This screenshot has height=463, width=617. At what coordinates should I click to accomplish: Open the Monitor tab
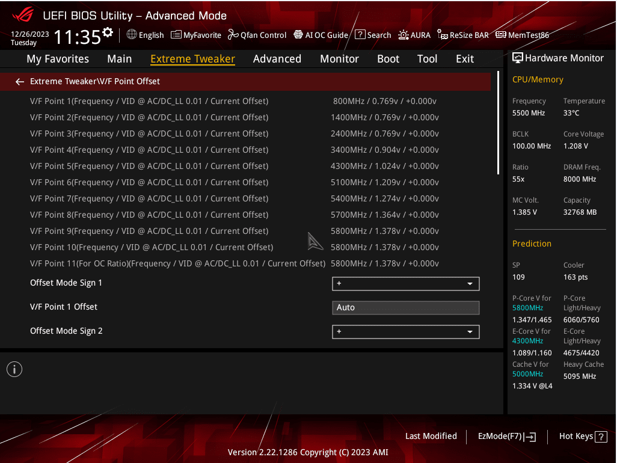(340, 59)
